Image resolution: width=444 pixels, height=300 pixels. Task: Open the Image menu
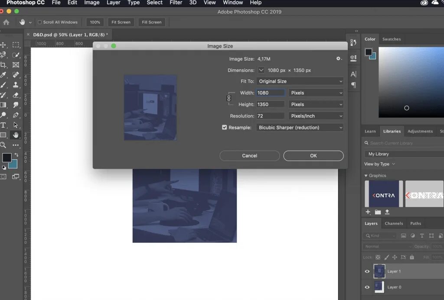pos(92,3)
